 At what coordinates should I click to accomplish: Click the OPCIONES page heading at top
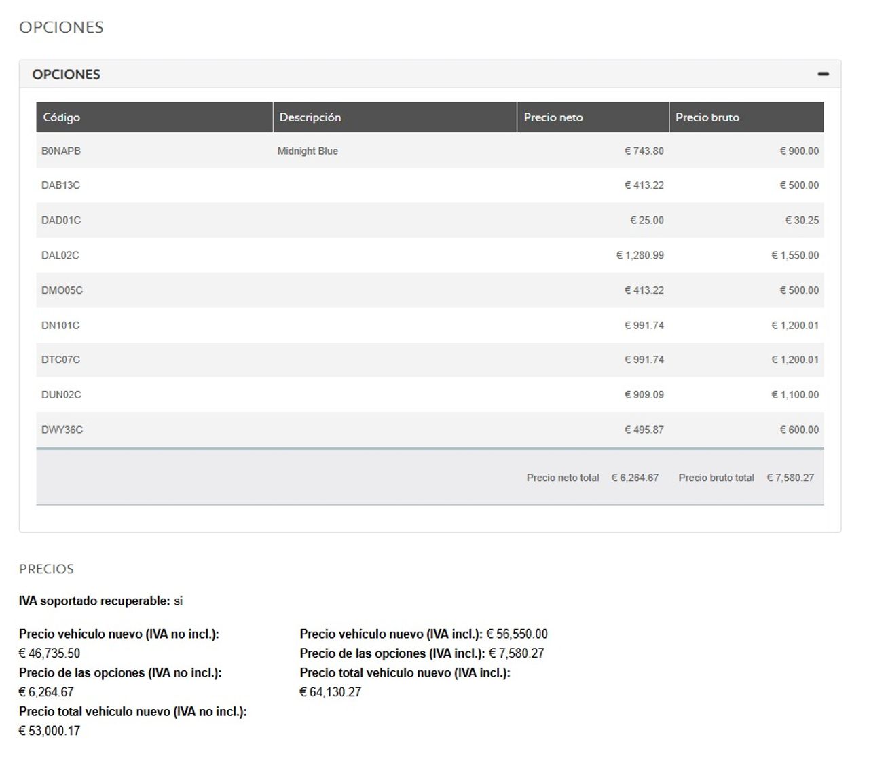62,27
